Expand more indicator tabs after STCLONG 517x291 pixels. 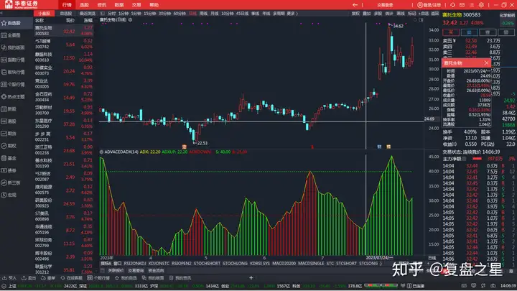(x=381, y=264)
